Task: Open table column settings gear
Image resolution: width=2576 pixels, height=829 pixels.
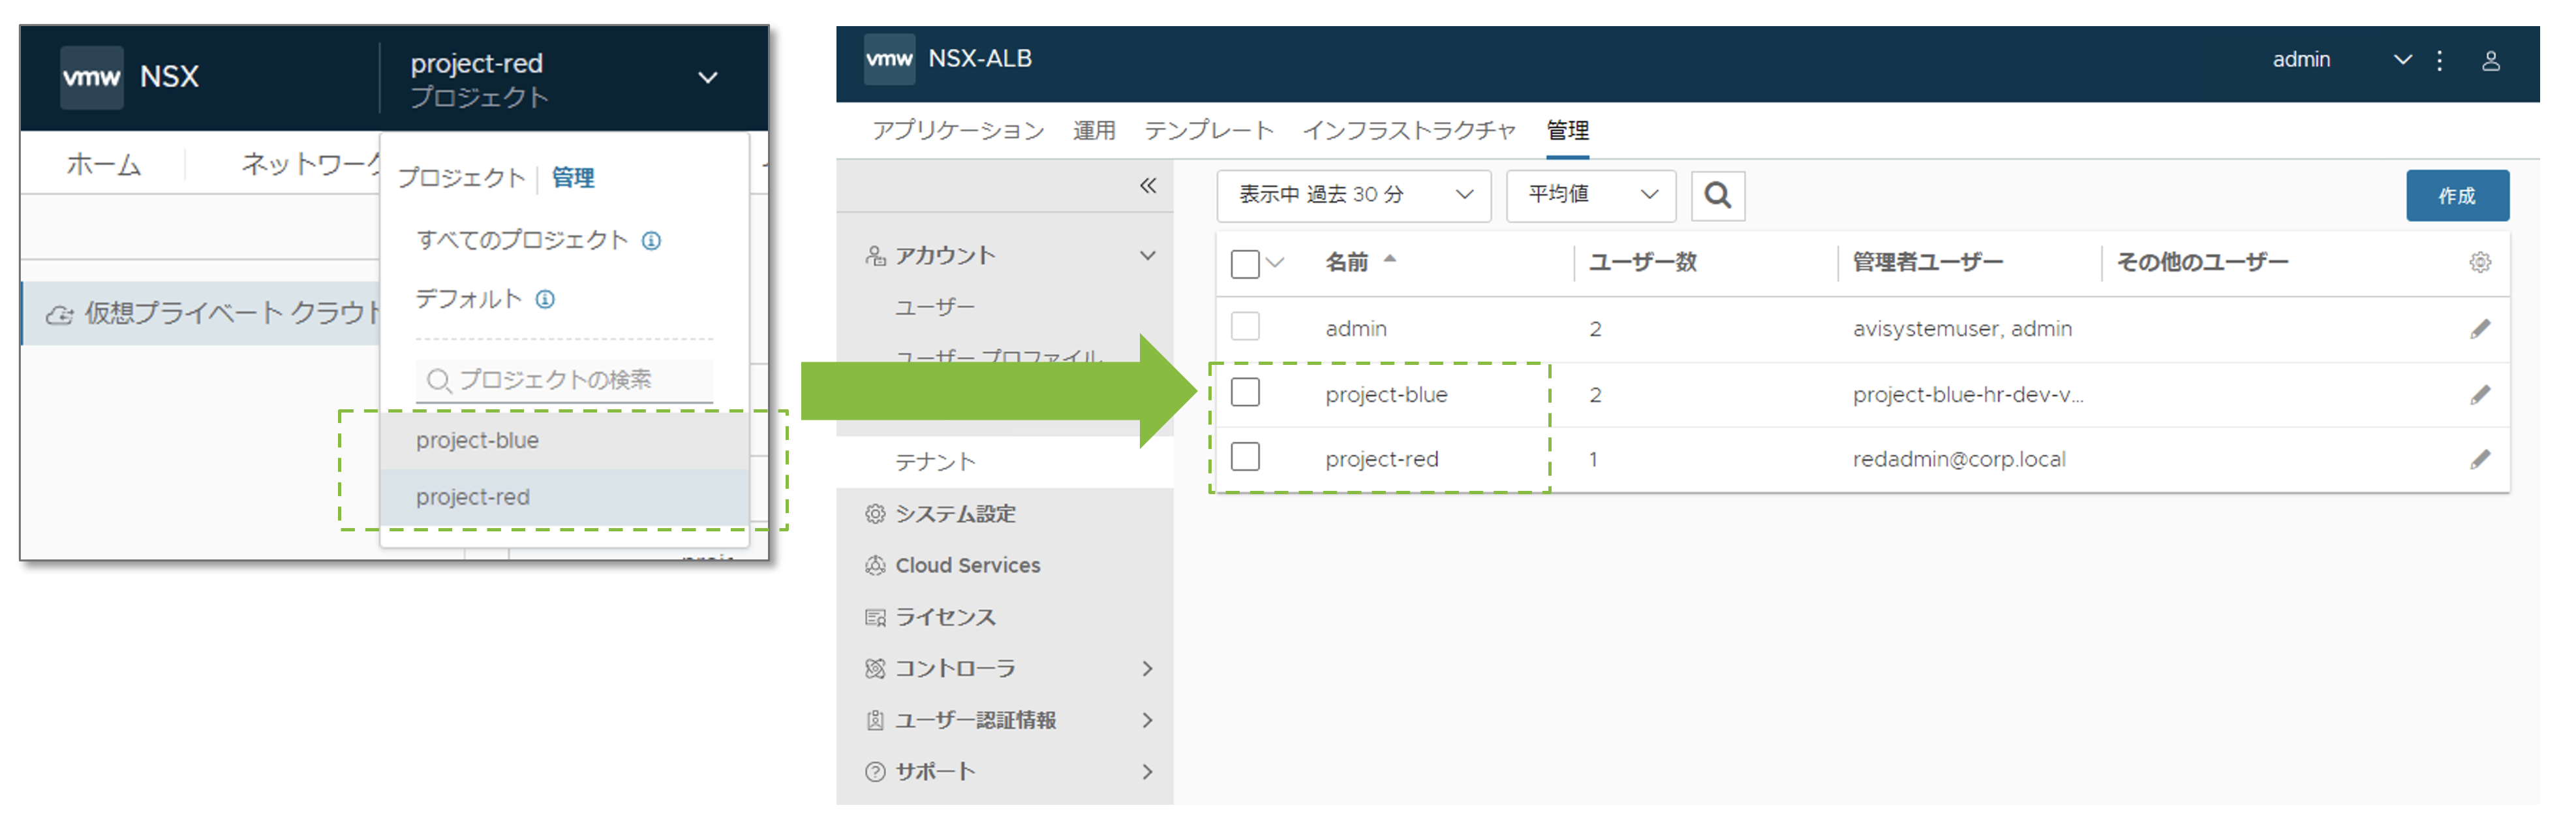Action: click(x=2479, y=263)
